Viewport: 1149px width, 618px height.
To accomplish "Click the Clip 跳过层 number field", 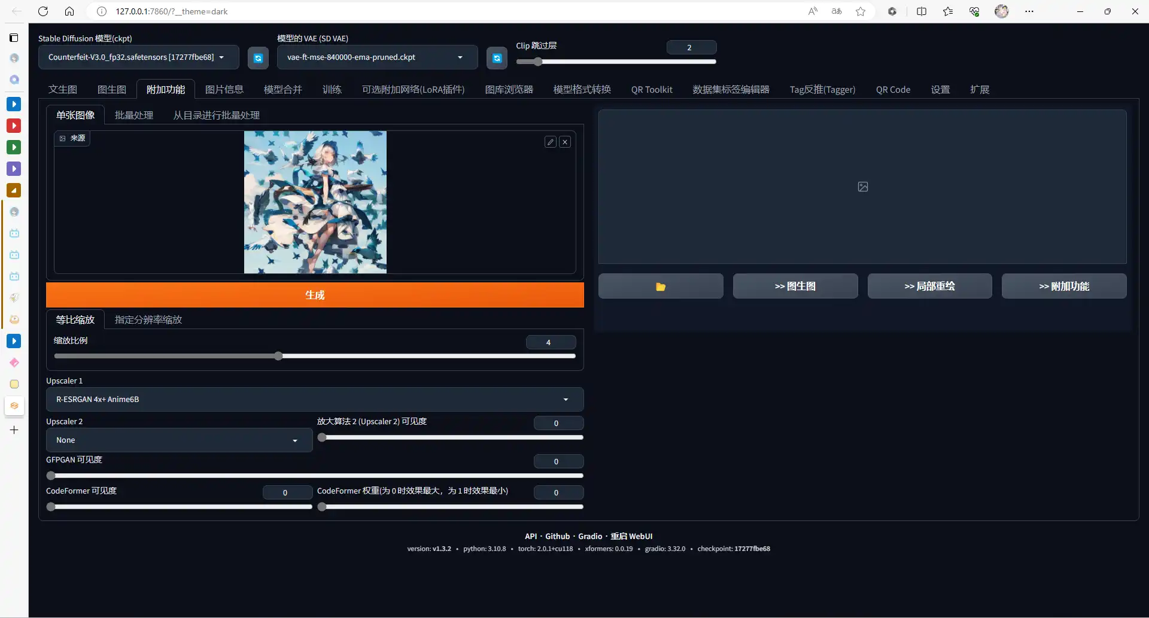I will pos(691,47).
